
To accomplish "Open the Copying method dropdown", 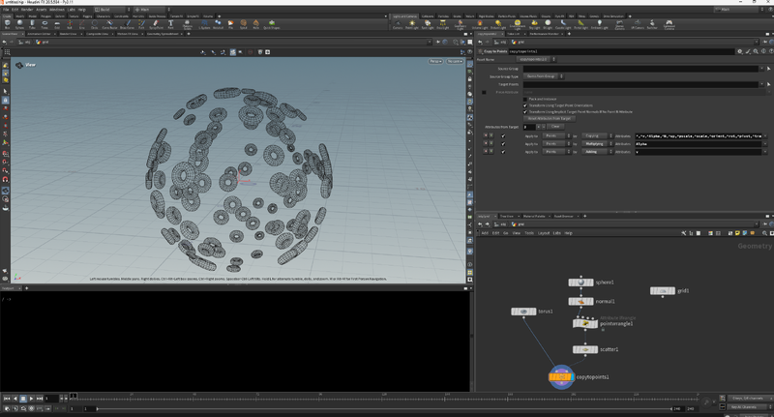I will [597, 135].
